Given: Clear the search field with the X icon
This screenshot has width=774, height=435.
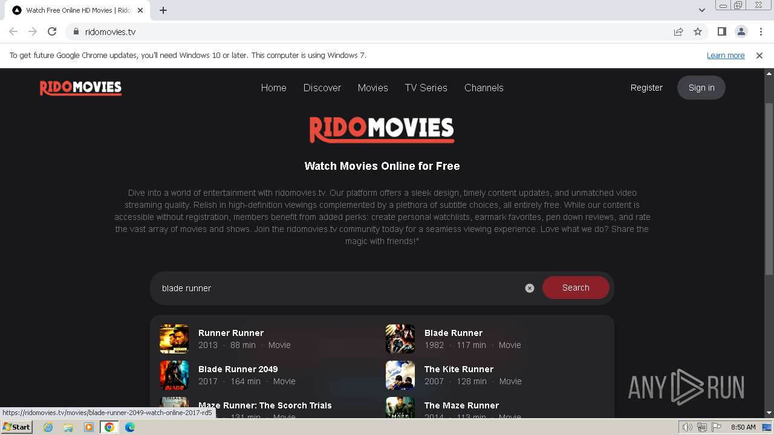Looking at the screenshot, I should (x=530, y=288).
